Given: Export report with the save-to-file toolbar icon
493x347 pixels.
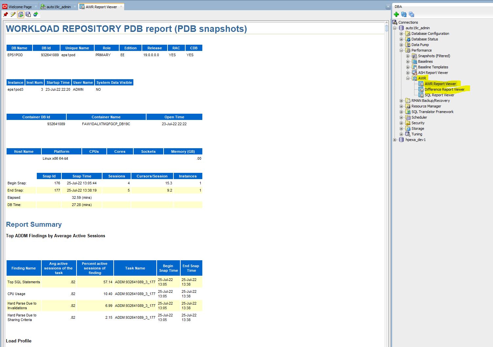Looking at the screenshot, I should pos(28,14).
